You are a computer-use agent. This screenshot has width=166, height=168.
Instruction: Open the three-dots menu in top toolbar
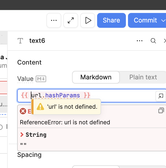tap(54, 20)
